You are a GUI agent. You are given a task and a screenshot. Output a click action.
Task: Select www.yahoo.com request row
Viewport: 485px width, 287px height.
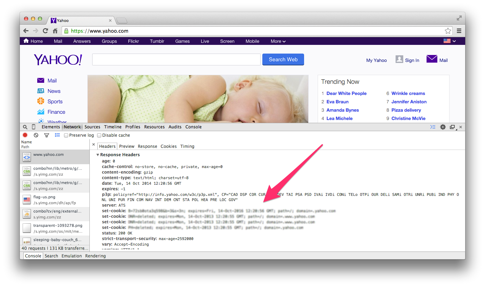point(55,157)
